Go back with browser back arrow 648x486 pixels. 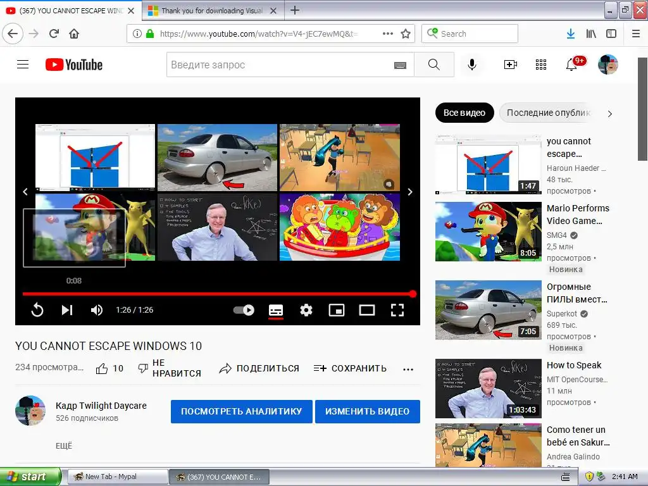13,34
